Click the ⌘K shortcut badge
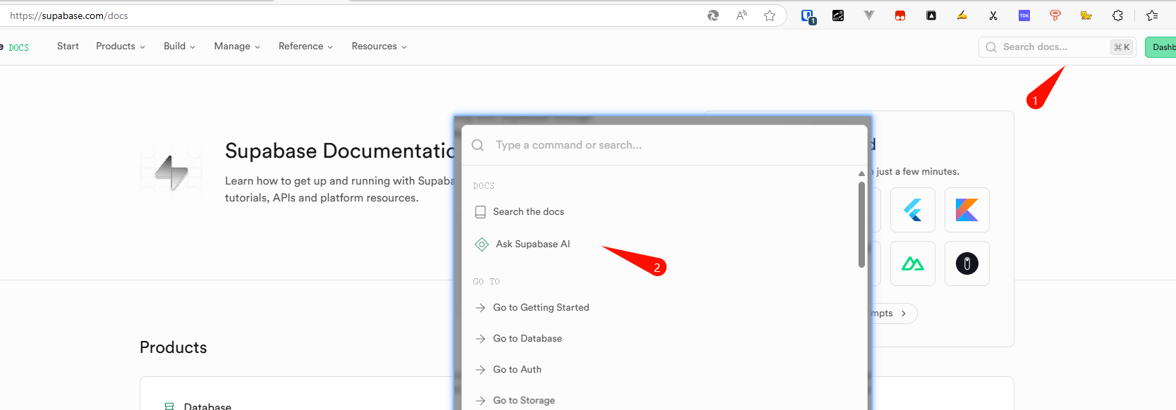 point(1122,47)
